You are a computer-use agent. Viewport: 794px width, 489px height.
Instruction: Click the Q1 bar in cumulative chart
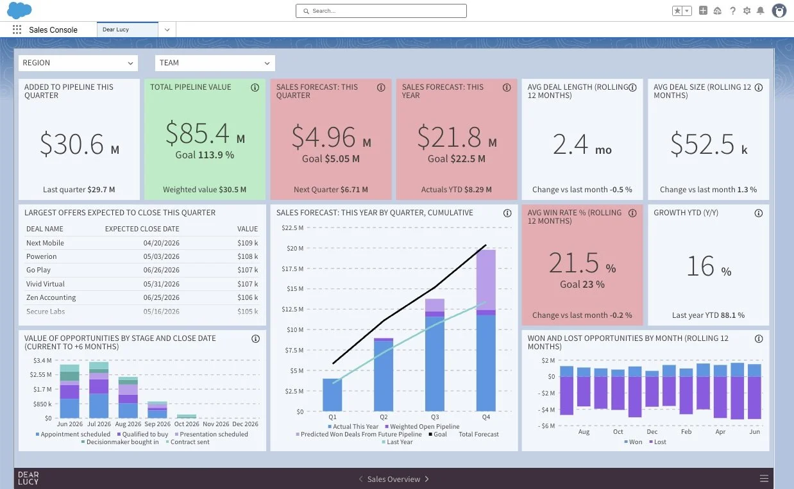332,395
